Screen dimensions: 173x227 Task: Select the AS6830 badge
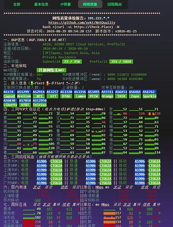pos(10,100)
